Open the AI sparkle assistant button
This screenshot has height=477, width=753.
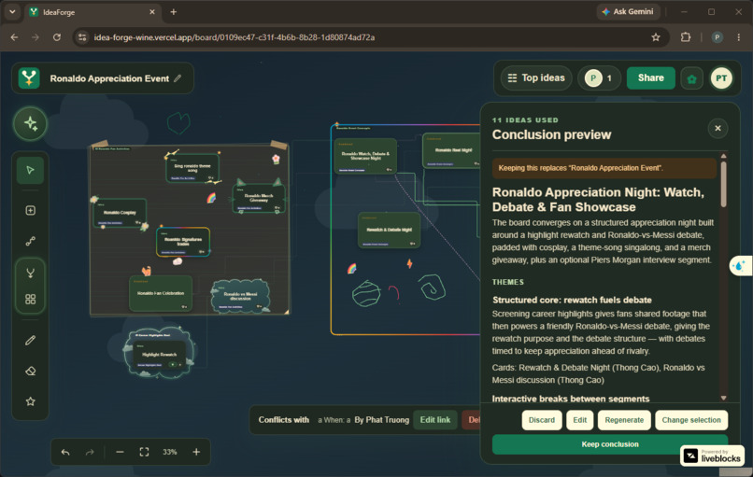30,123
